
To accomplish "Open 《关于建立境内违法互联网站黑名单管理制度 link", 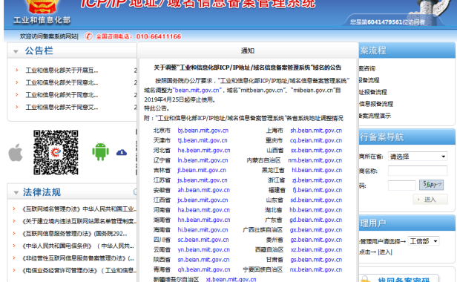I will tap(79, 221).
